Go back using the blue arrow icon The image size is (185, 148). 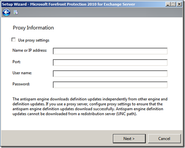(6, 12)
